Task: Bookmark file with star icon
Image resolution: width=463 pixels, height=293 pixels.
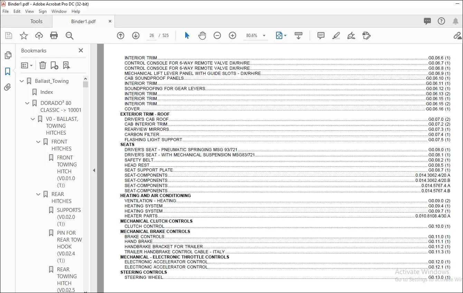Action: click(24, 36)
